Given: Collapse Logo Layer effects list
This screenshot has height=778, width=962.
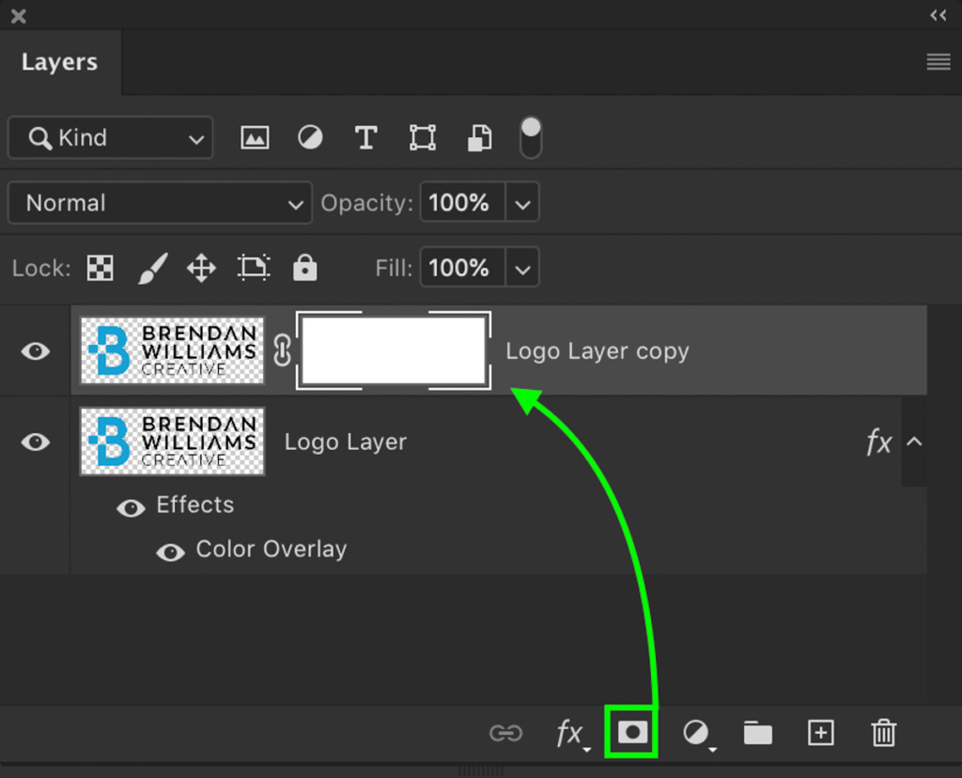Looking at the screenshot, I should click(x=914, y=442).
